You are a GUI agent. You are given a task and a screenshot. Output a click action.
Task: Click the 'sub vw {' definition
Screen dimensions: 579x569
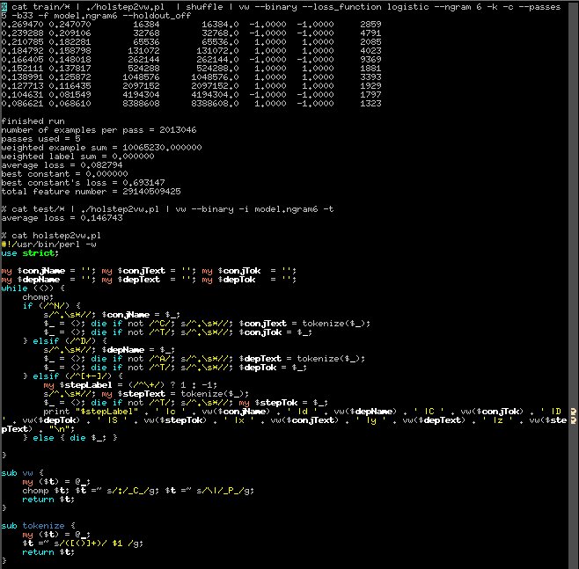coord(22,473)
